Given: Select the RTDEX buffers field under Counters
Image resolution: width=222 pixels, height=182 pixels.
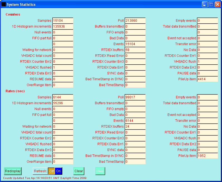Looking at the screenshot, I should pyautogui.click(x=135, y=50).
